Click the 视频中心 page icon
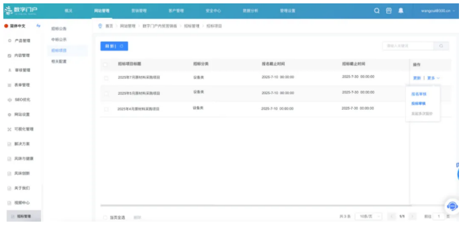This screenshot has height=245, width=461. coord(9,203)
